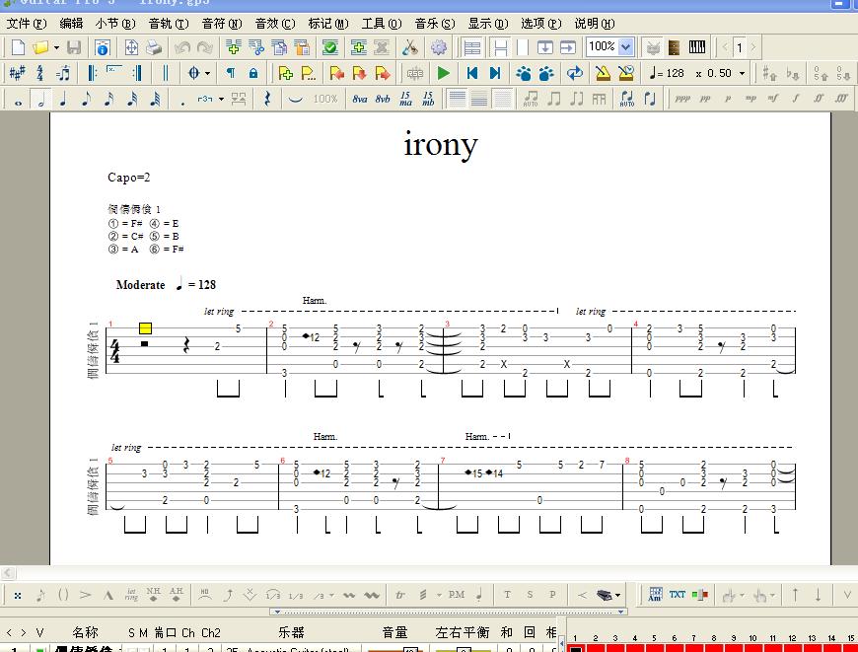858x652 pixels.
Task: Select half note duration
Action: (x=40, y=100)
